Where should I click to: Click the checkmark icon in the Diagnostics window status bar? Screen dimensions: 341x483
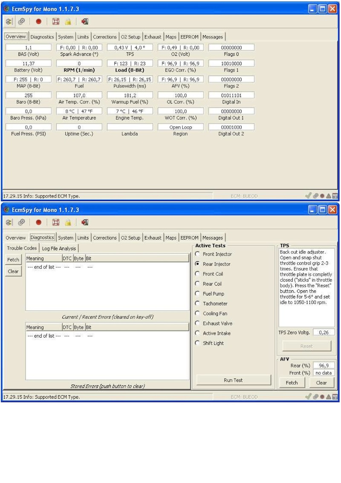tap(308, 396)
